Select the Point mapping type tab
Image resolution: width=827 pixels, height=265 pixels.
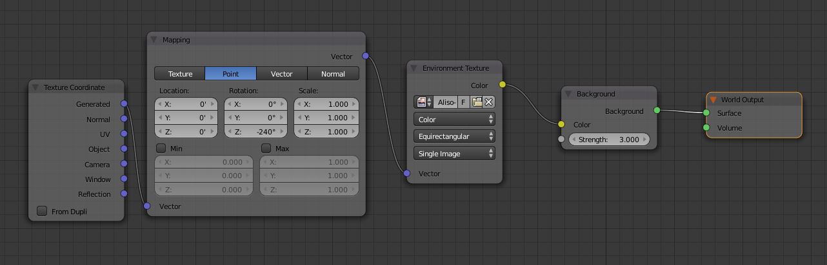230,74
